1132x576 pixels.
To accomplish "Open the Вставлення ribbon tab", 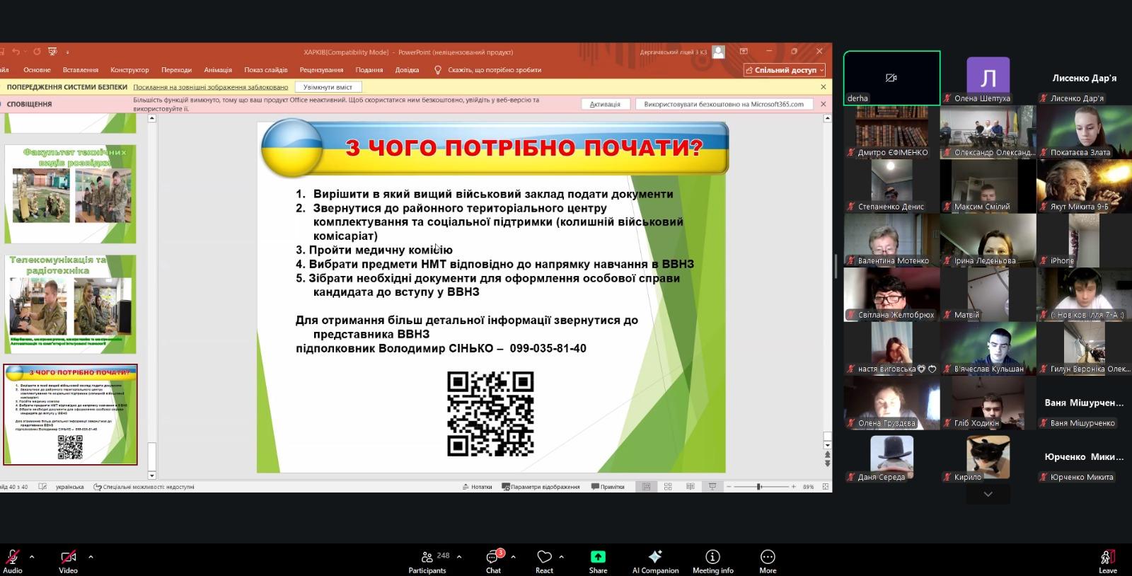I will (x=80, y=70).
